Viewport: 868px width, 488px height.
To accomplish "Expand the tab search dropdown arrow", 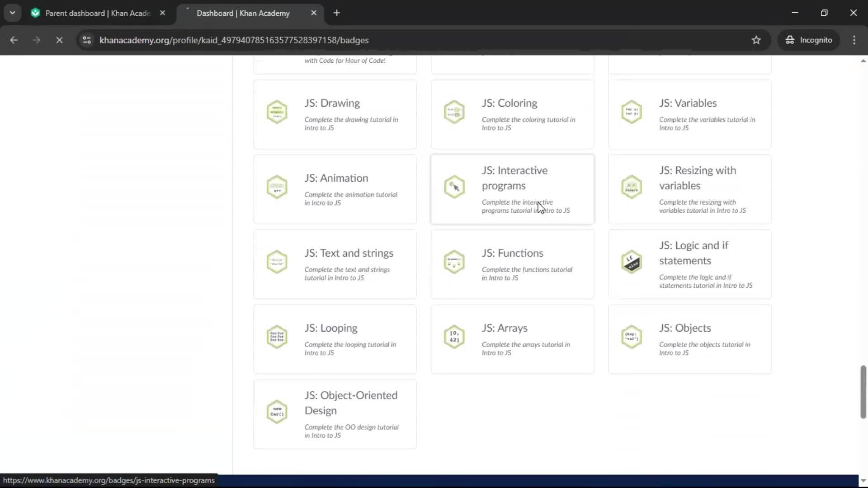I will tap(12, 13).
